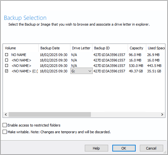Sort by the Capacity column header
The width and height of the screenshot is (168, 155).
click(x=137, y=48)
